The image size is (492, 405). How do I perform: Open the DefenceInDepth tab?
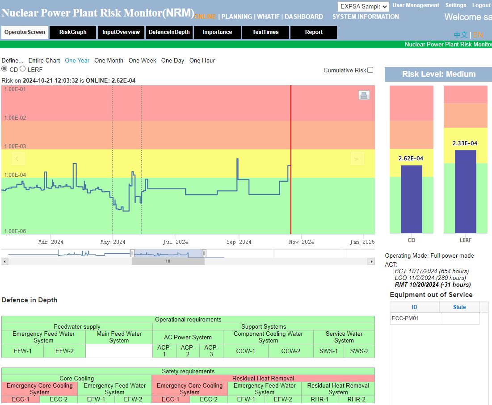169,32
